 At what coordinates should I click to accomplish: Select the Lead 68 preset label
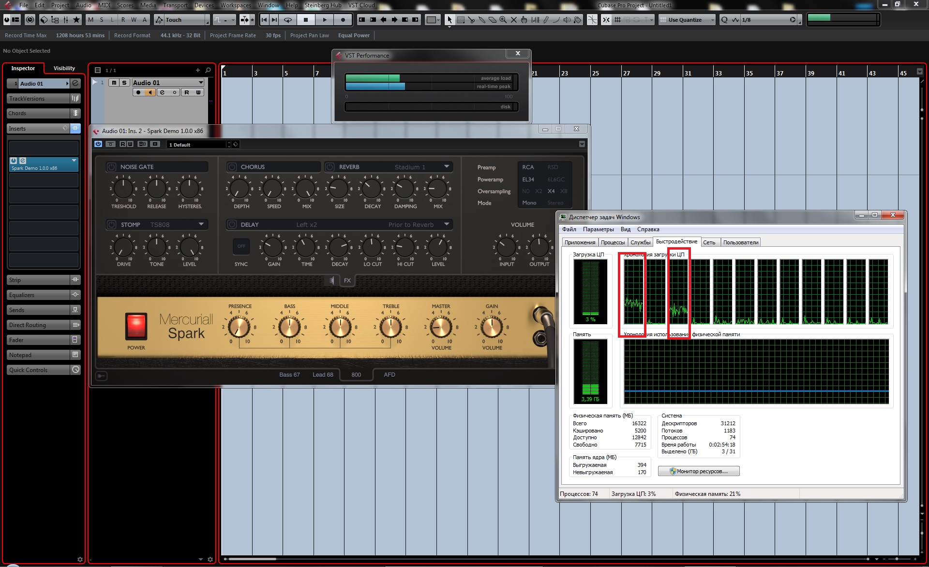pos(323,375)
